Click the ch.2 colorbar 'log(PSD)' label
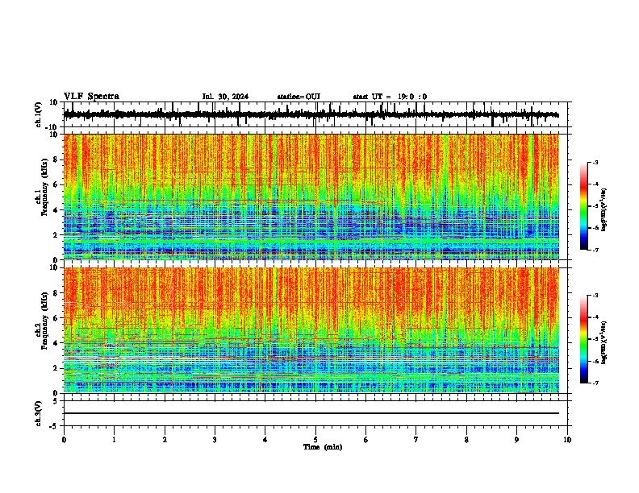This screenshot has height=493, width=639. click(x=604, y=342)
